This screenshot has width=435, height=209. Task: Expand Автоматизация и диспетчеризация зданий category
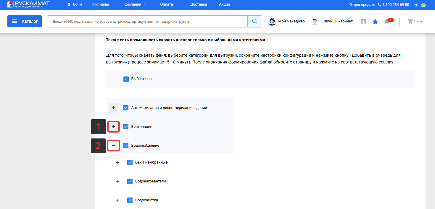point(113,108)
